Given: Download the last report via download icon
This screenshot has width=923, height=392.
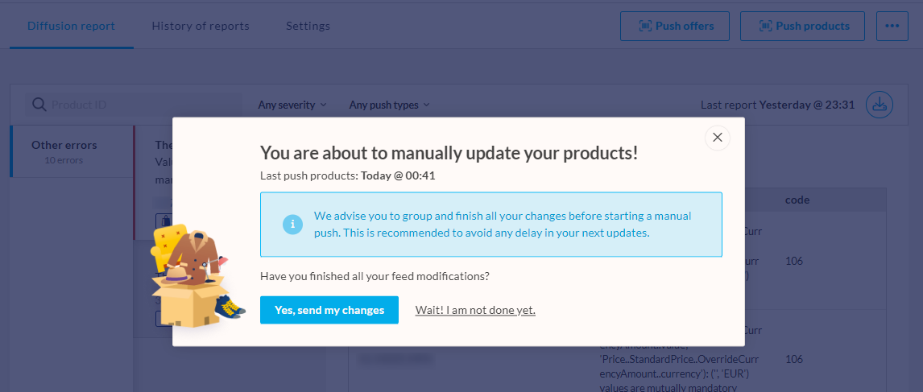Looking at the screenshot, I should click(880, 105).
